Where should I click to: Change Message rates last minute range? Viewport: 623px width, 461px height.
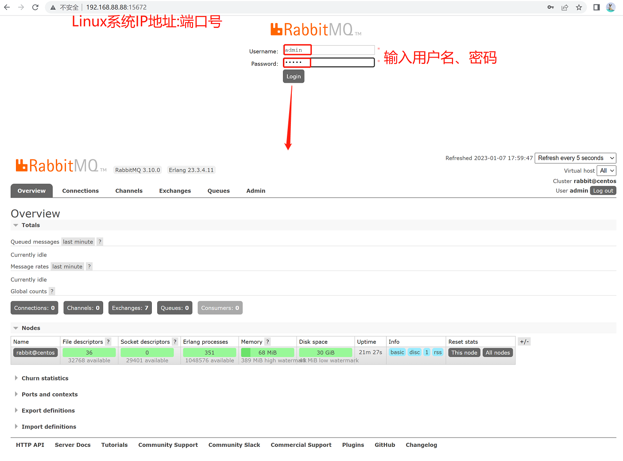click(67, 266)
